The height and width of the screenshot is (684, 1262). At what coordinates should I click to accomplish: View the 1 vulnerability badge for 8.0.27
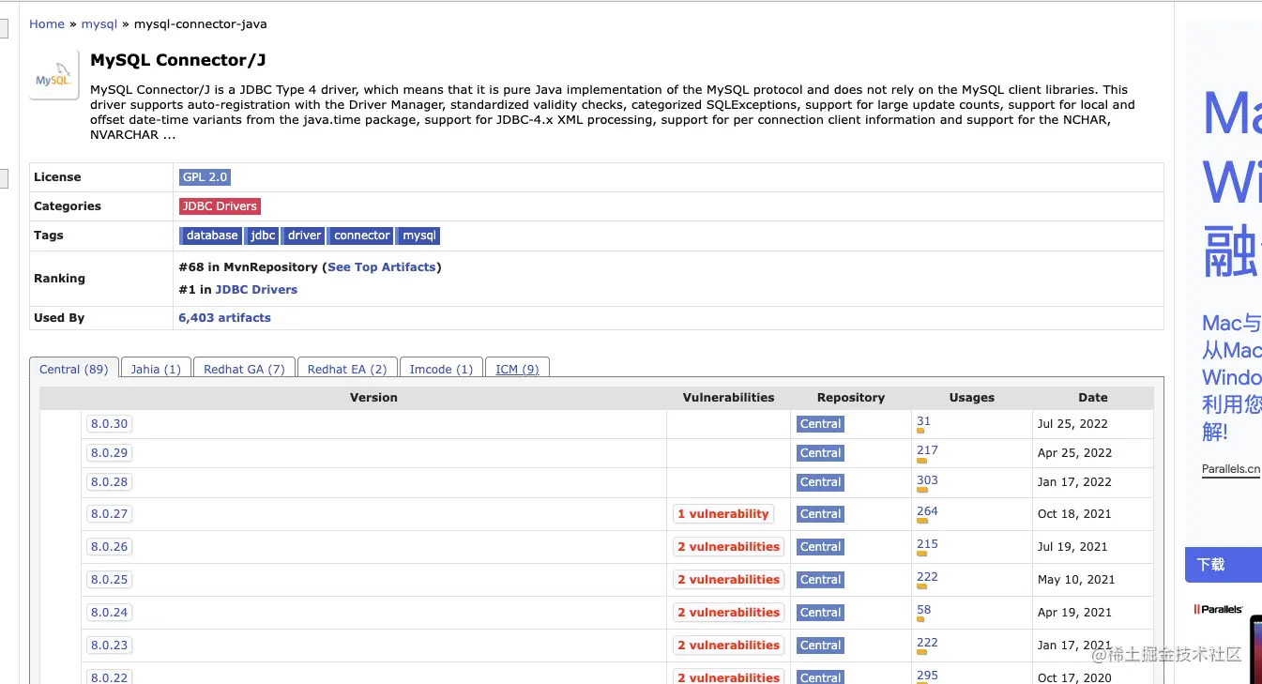point(723,514)
